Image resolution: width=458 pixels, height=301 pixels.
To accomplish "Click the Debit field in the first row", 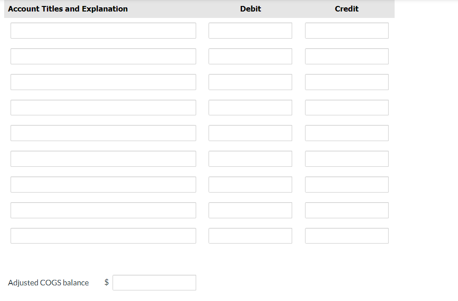I will tap(250, 30).
